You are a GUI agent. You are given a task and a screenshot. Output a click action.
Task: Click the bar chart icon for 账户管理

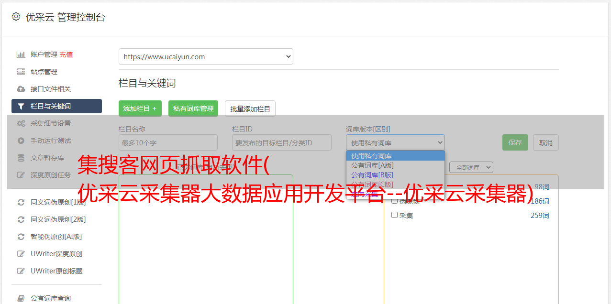(21, 54)
